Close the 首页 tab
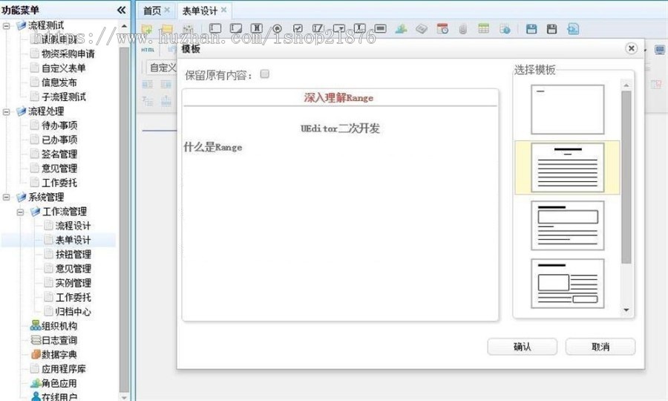This screenshot has height=401, width=668. (167, 10)
